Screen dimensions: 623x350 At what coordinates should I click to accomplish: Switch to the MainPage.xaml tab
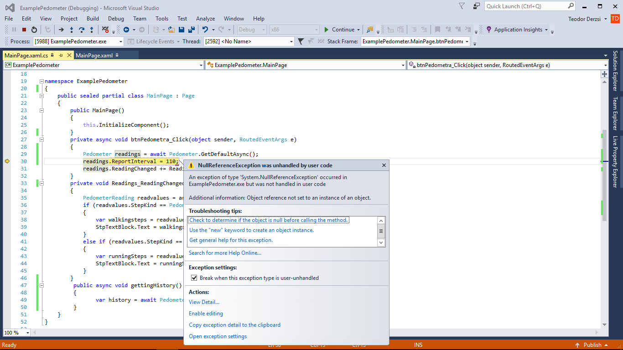(x=94, y=55)
